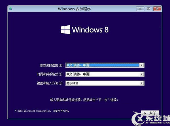Open the 键盘和输入方法 dropdown arrow

click(141, 83)
